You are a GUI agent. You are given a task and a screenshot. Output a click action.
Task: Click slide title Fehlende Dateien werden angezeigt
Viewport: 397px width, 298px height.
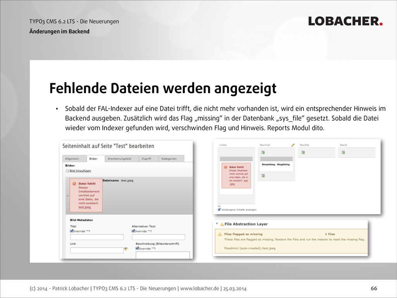pos(163,88)
